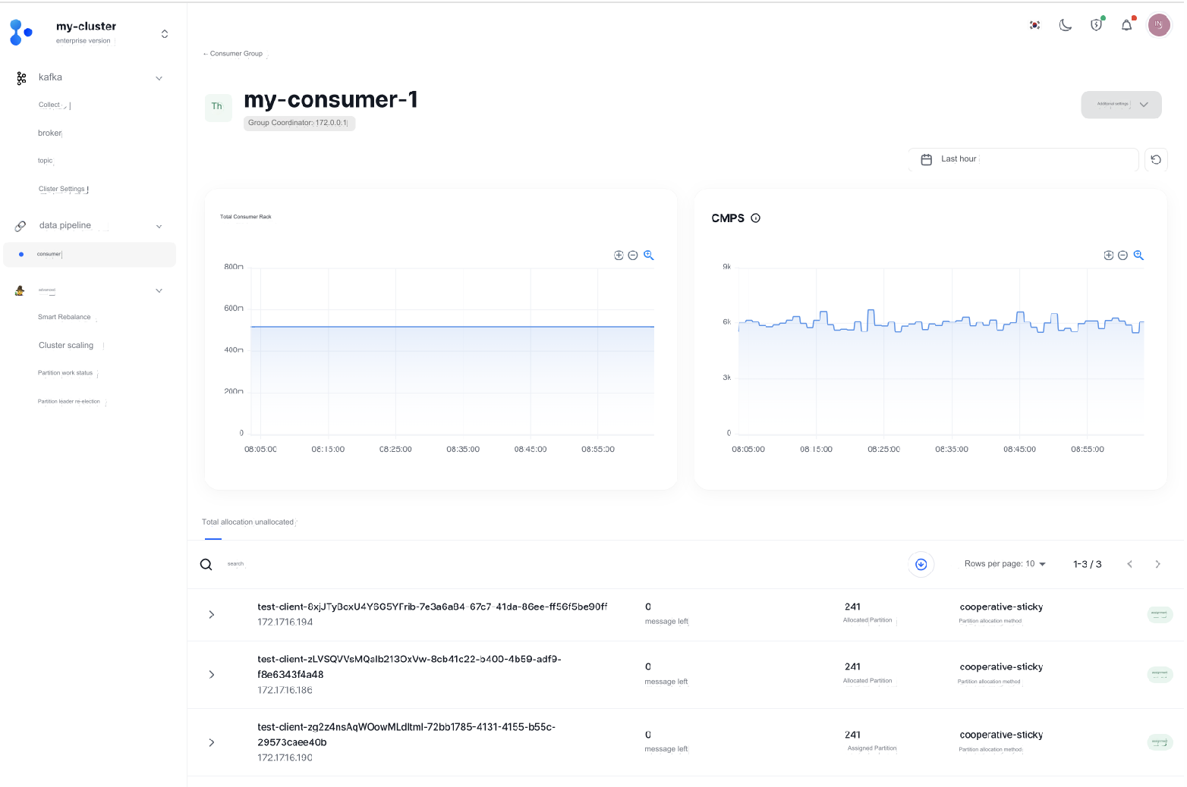The height and width of the screenshot is (787, 1187).
Task: Open the Additional settings button
Action: [1120, 105]
